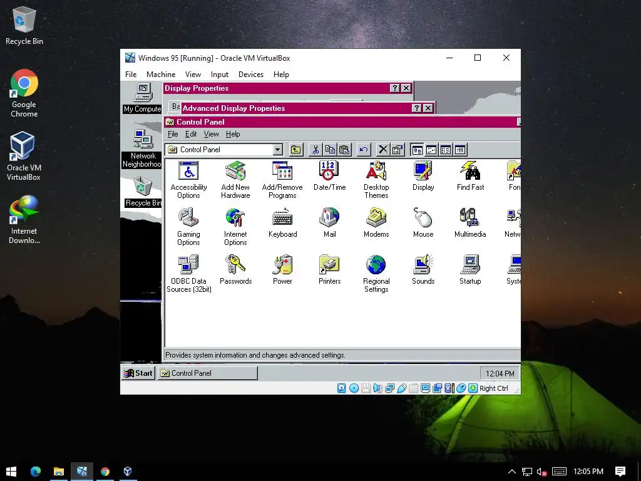
Task: Open Control Panel's Edit menu
Action: coord(191,134)
